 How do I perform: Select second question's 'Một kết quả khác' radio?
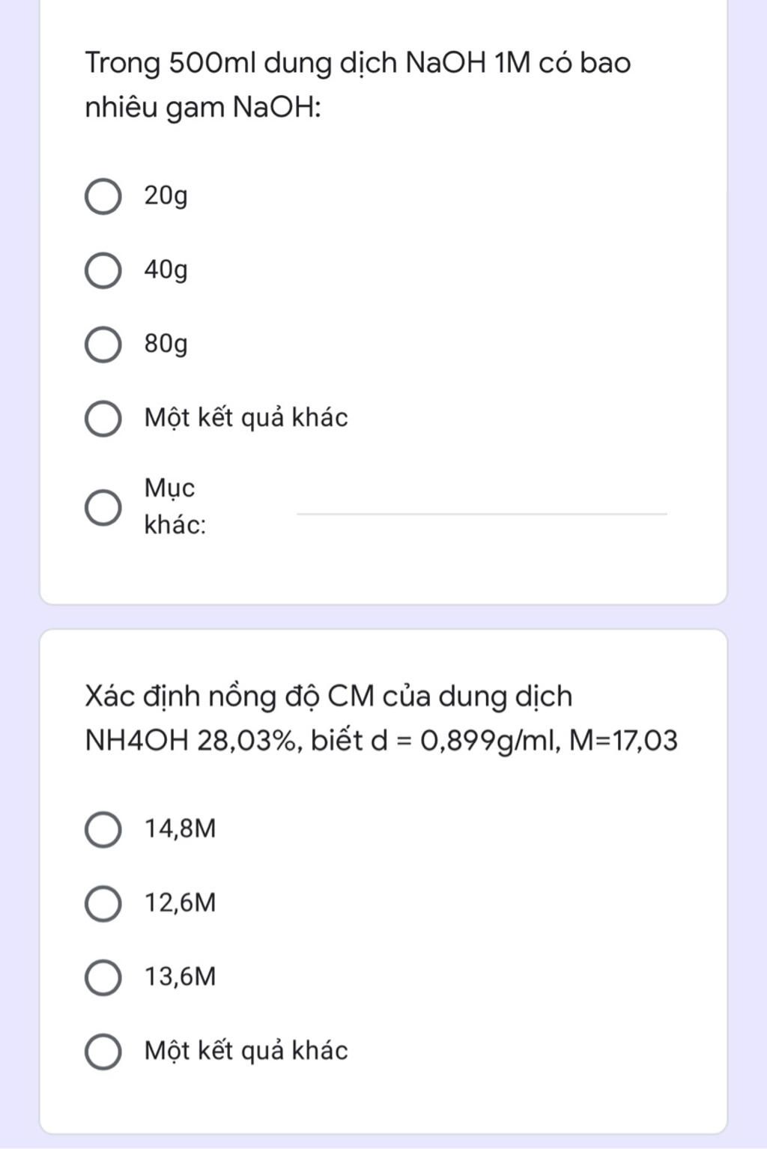coord(103,1052)
